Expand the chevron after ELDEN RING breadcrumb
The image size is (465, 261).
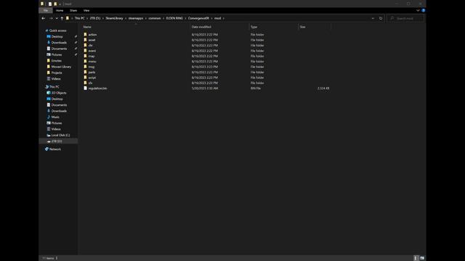coord(186,18)
